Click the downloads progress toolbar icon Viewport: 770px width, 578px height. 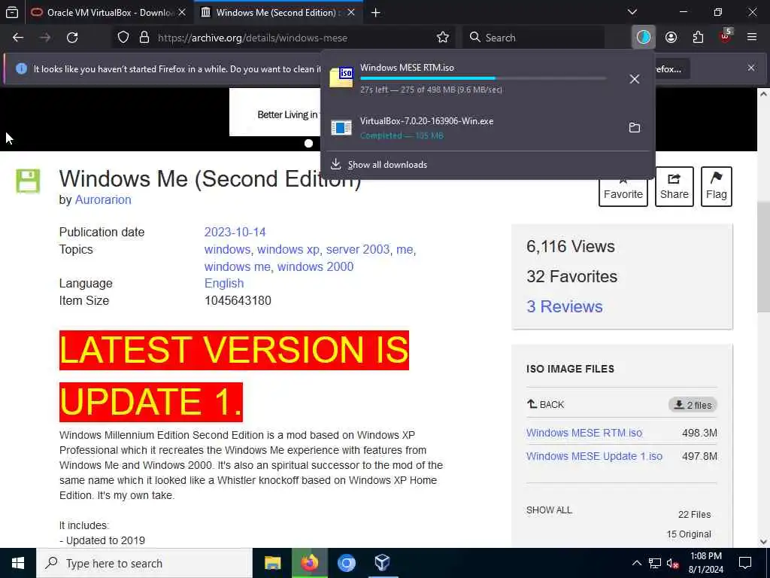pos(644,38)
